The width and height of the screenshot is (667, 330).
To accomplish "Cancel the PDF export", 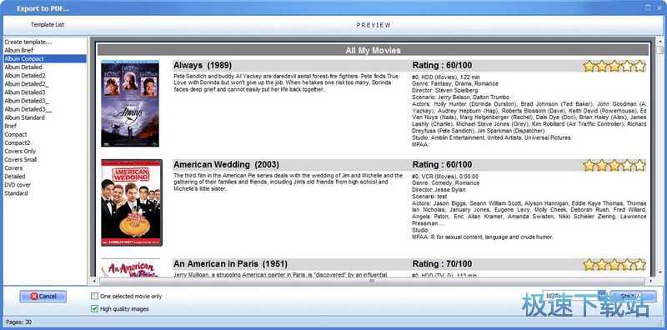I will (43, 297).
